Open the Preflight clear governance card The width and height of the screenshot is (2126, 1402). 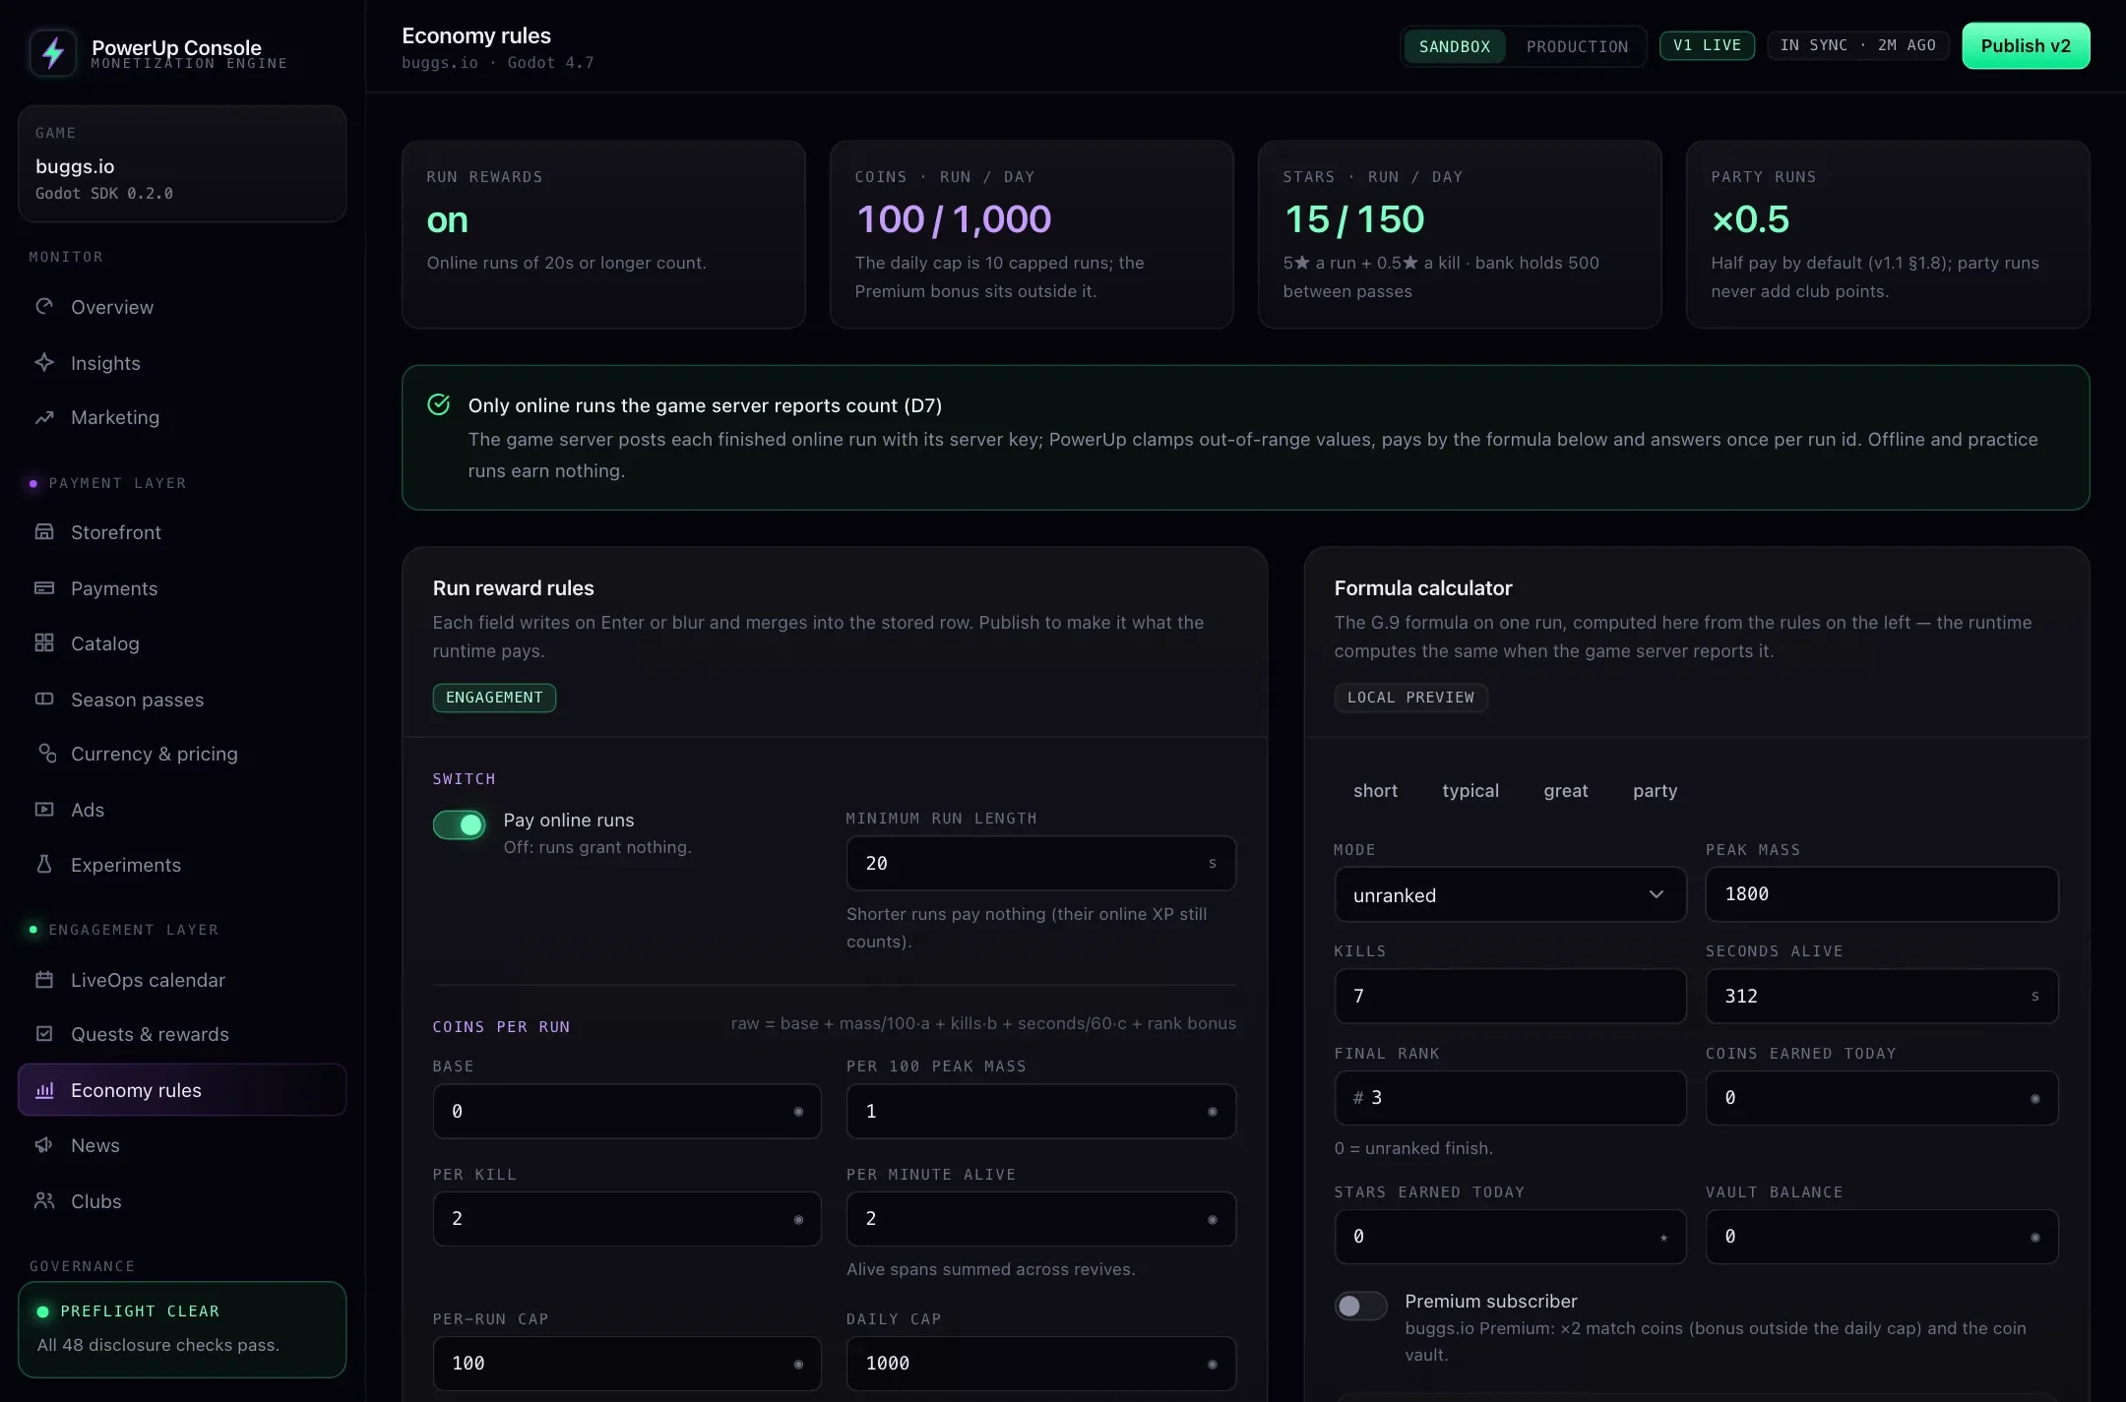click(182, 1329)
